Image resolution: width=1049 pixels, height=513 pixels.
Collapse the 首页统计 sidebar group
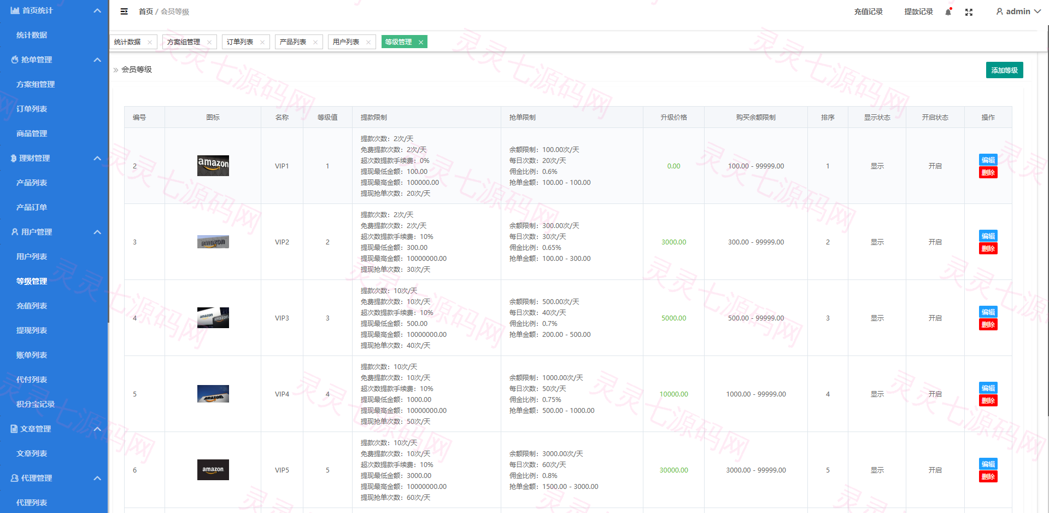(97, 10)
